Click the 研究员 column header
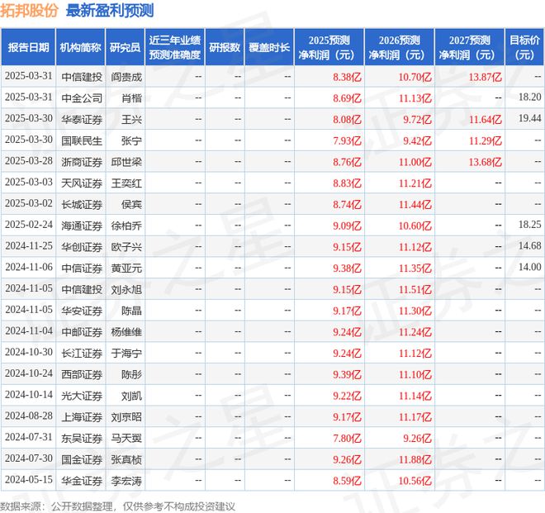The width and height of the screenshot is (545, 513). pos(126,47)
